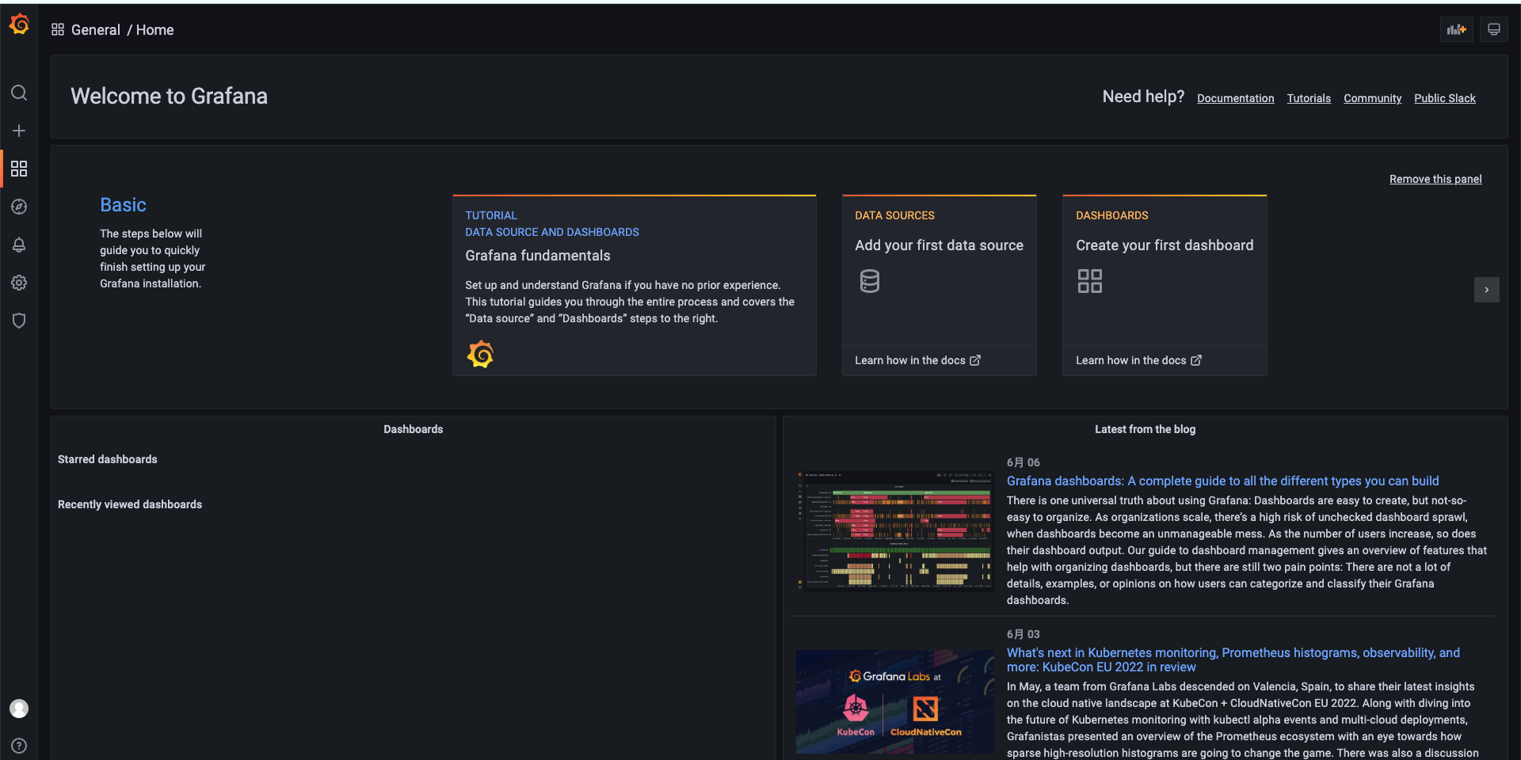Open the Tutorials help link

click(x=1309, y=98)
